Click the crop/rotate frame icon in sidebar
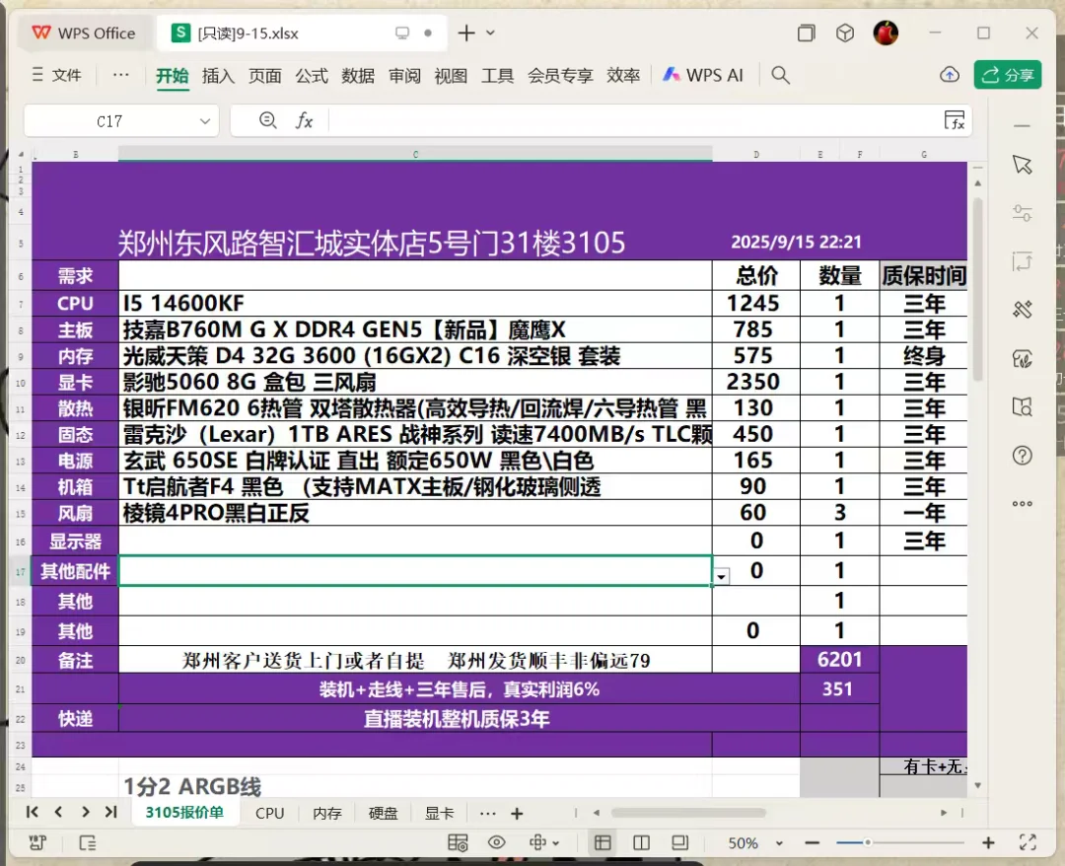The height and width of the screenshot is (866, 1065). coord(1023,261)
